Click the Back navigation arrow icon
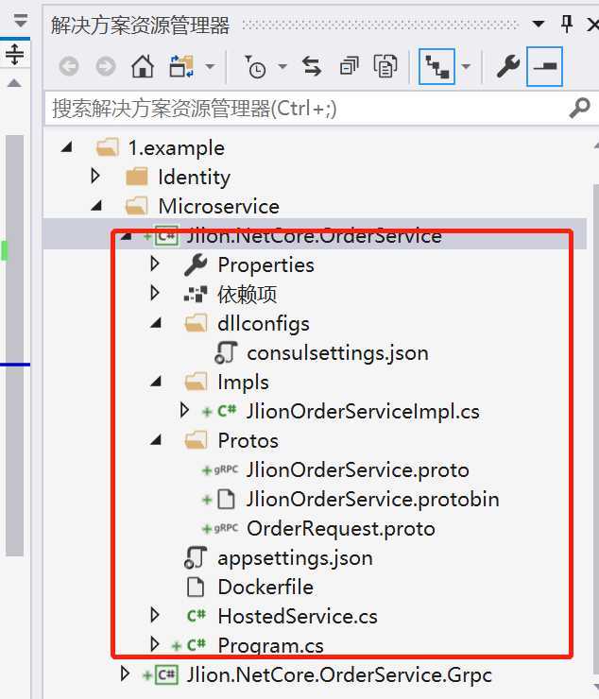 tap(69, 67)
